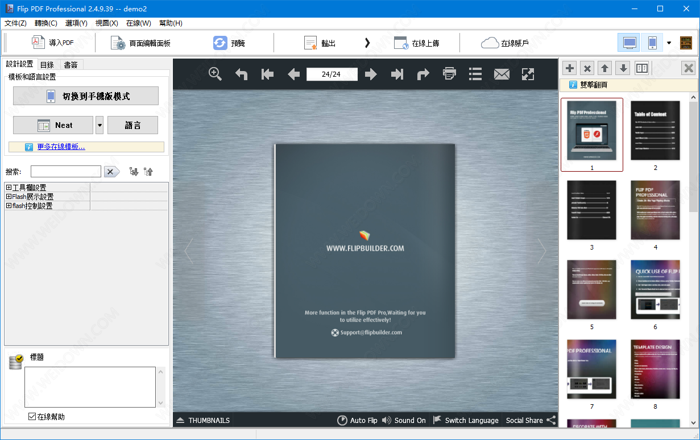Open table of contents list icon

tap(475, 74)
